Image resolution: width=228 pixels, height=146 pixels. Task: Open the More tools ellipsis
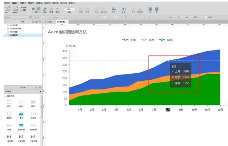(58, 9)
